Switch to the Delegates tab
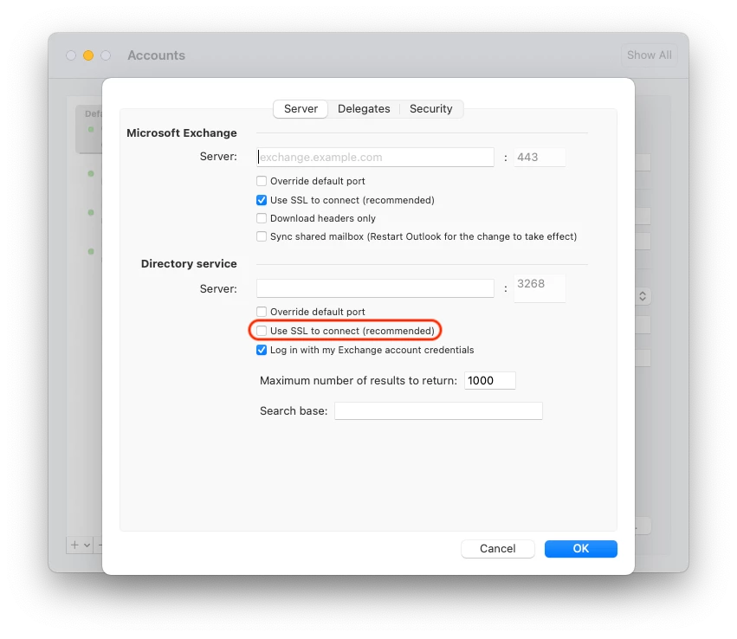This screenshot has height=639, width=737. point(364,109)
